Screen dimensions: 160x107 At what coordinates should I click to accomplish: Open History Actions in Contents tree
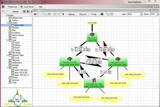point(18,35)
